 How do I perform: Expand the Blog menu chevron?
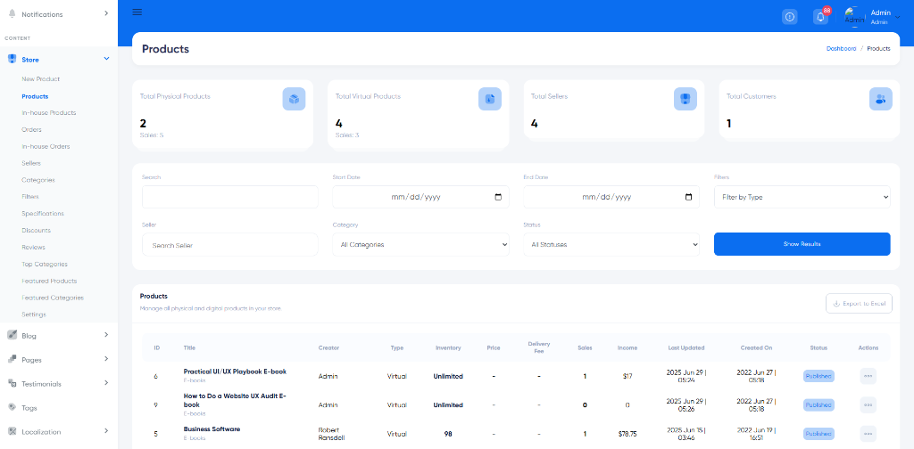pyautogui.click(x=106, y=335)
